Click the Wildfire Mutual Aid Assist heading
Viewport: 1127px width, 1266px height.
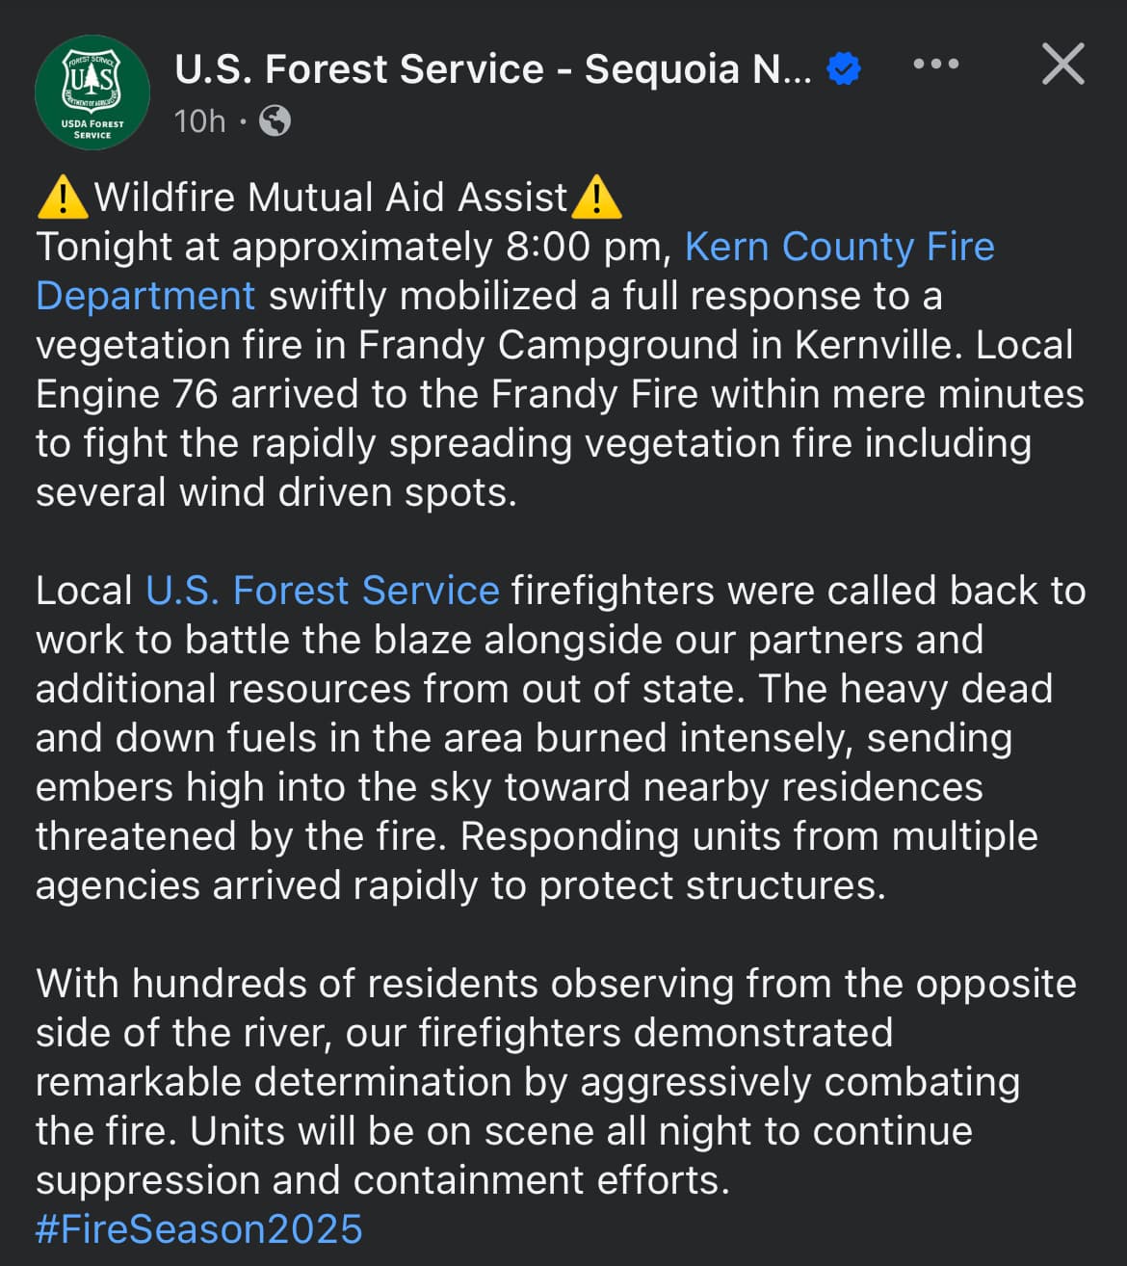[330, 197]
